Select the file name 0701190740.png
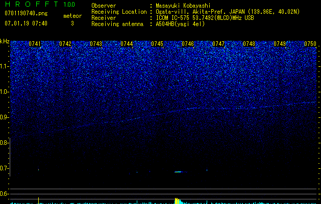The height and width of the screenshot is (204, 321). (x=26, y=13)
